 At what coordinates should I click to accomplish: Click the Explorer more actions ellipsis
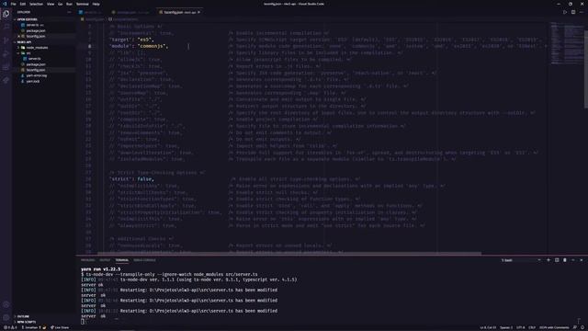pos(69,12)
